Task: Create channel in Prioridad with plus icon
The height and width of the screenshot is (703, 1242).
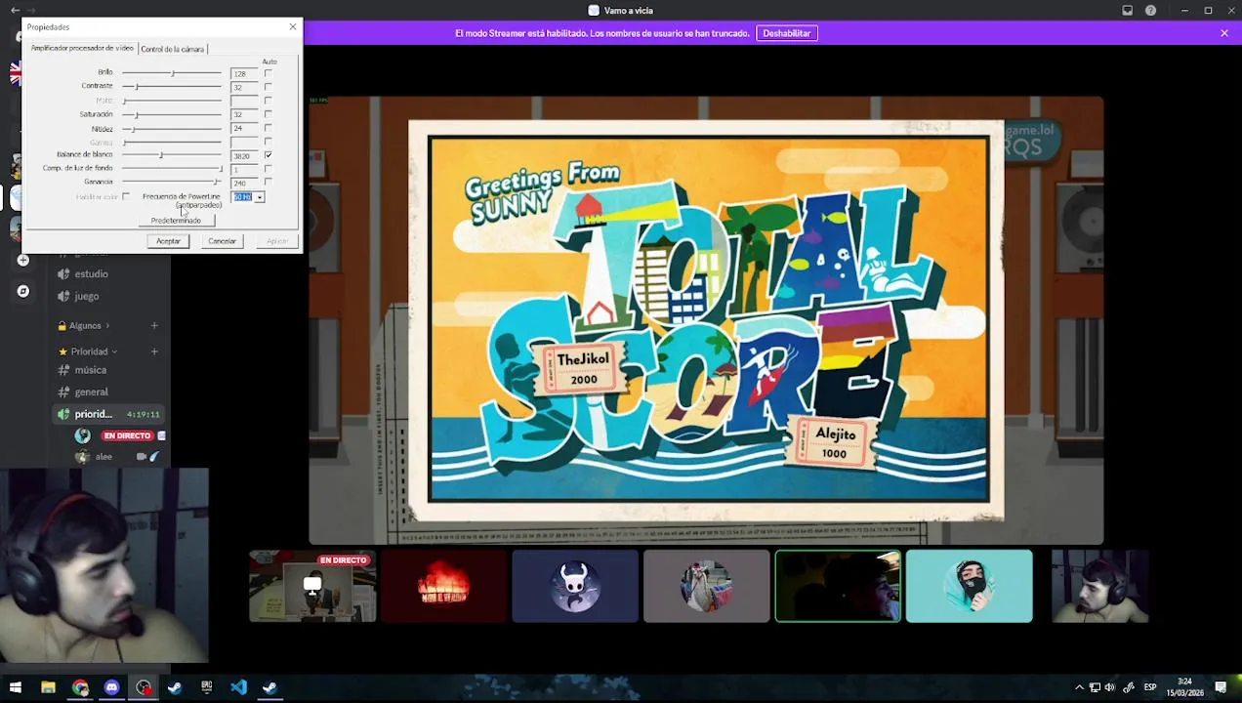Action: [154, 351]
